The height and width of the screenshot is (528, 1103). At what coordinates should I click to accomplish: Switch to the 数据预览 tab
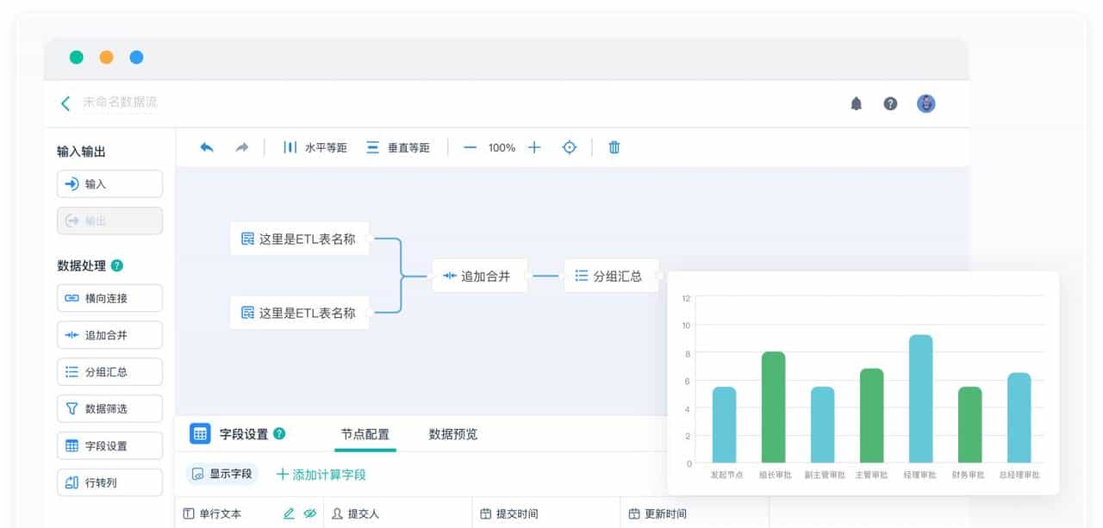[450, 434]
